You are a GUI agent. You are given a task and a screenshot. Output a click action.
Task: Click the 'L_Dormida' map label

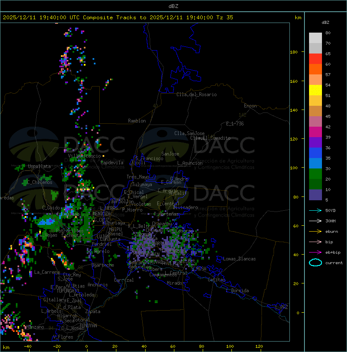tap(237, 291)
